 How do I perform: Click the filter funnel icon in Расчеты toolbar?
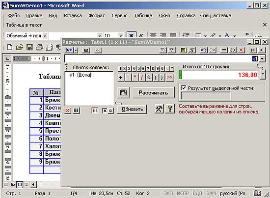(x=172, y=50)
